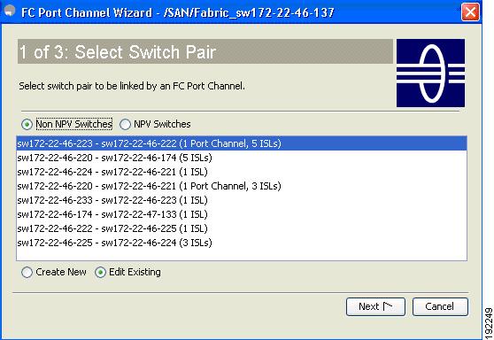The image size is (494, 340).
Task: Select pair sw172-22-46-224 - sw172-22-46-221
Action: (x=242, y=172)
